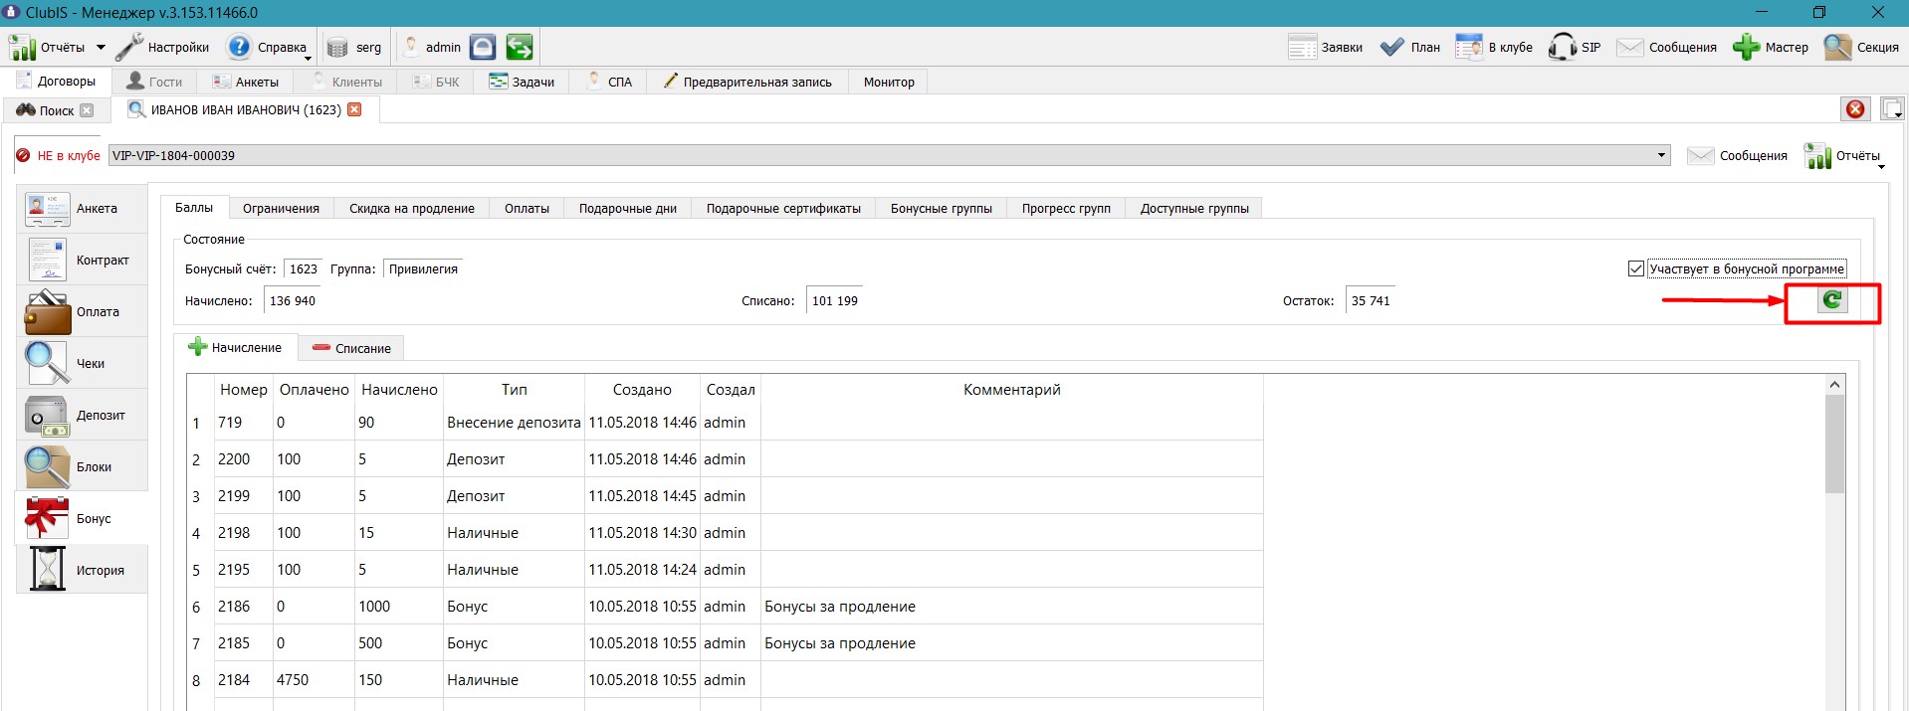Close the Поиск tab

87,110
